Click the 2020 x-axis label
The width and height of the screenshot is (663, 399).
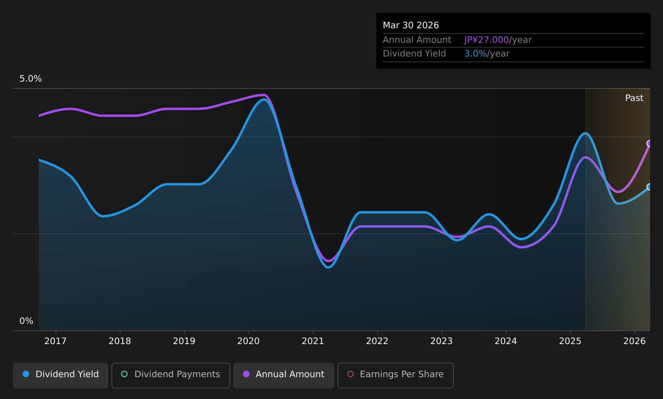pos(248,341)
